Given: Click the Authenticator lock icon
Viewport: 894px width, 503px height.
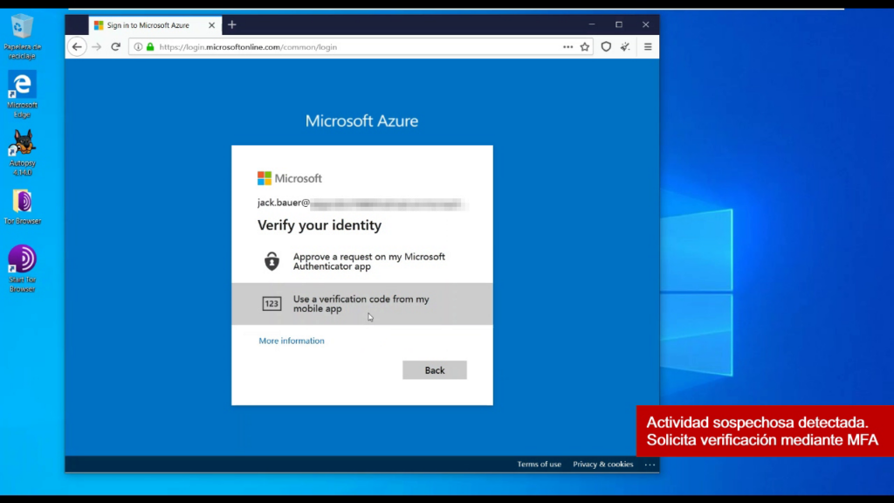Looking at the screenshot, I should [272, 261].
